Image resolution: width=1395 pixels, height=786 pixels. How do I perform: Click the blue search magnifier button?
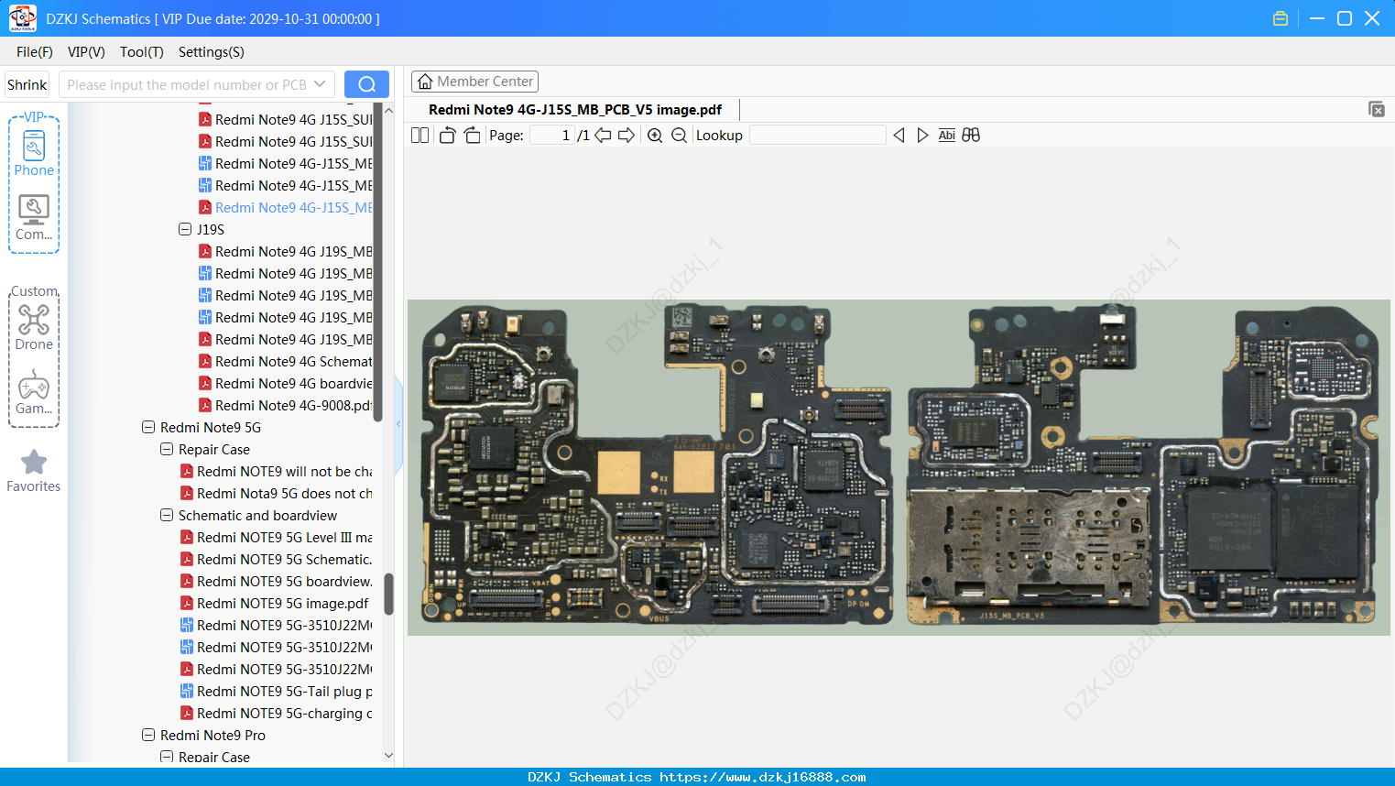(x=366, y=84)
